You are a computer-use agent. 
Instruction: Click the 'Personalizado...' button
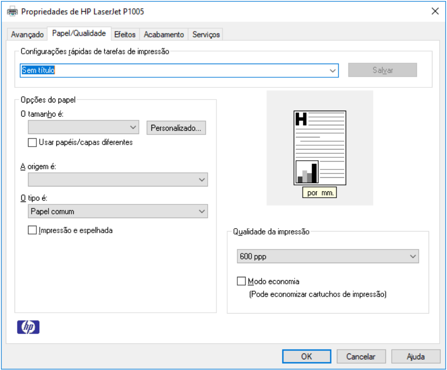pos(176,128)
